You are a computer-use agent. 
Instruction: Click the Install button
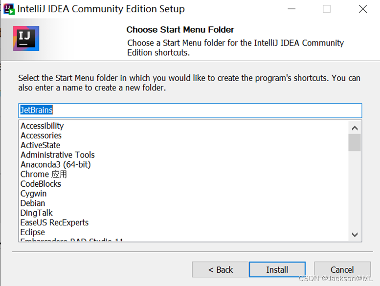(x=277, y=269)
